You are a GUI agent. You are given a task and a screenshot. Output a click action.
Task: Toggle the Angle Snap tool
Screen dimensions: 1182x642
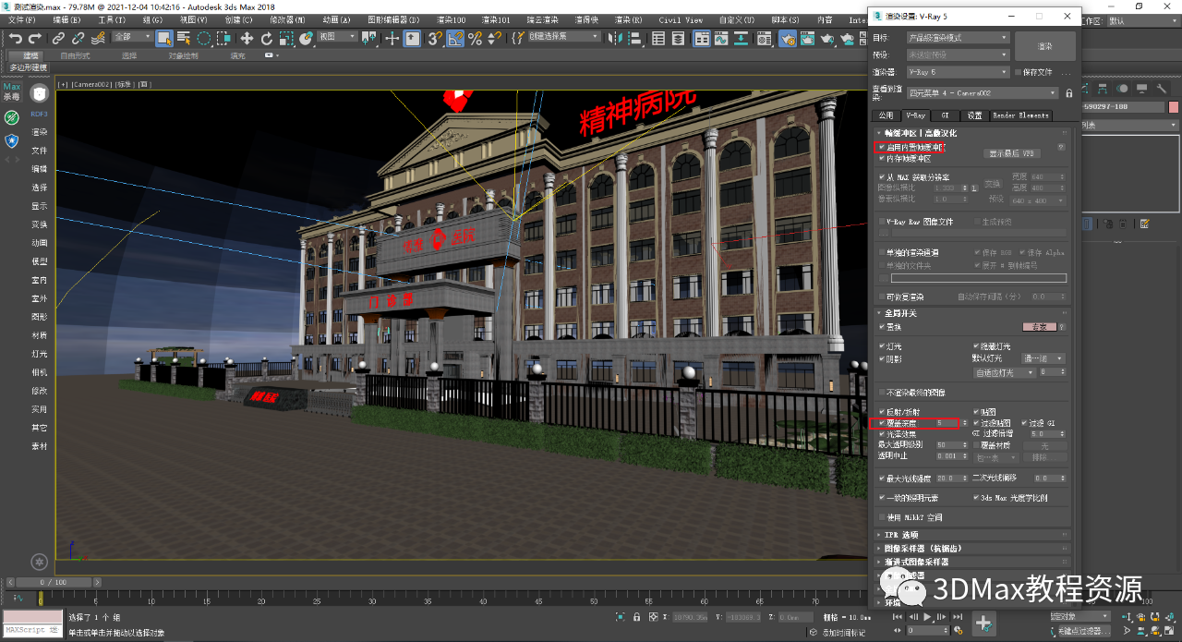click(455, 38)
